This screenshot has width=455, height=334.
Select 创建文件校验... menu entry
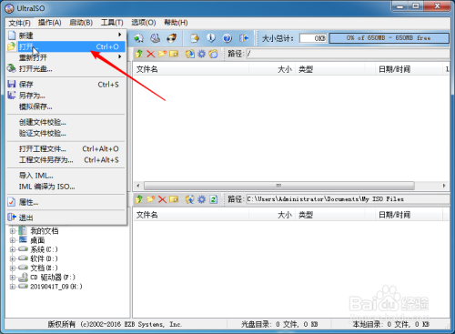[x=66, y=122]
